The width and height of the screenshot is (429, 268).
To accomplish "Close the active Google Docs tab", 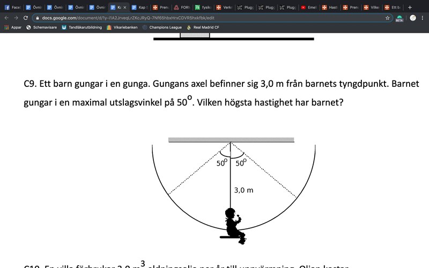I will (125, 8).
